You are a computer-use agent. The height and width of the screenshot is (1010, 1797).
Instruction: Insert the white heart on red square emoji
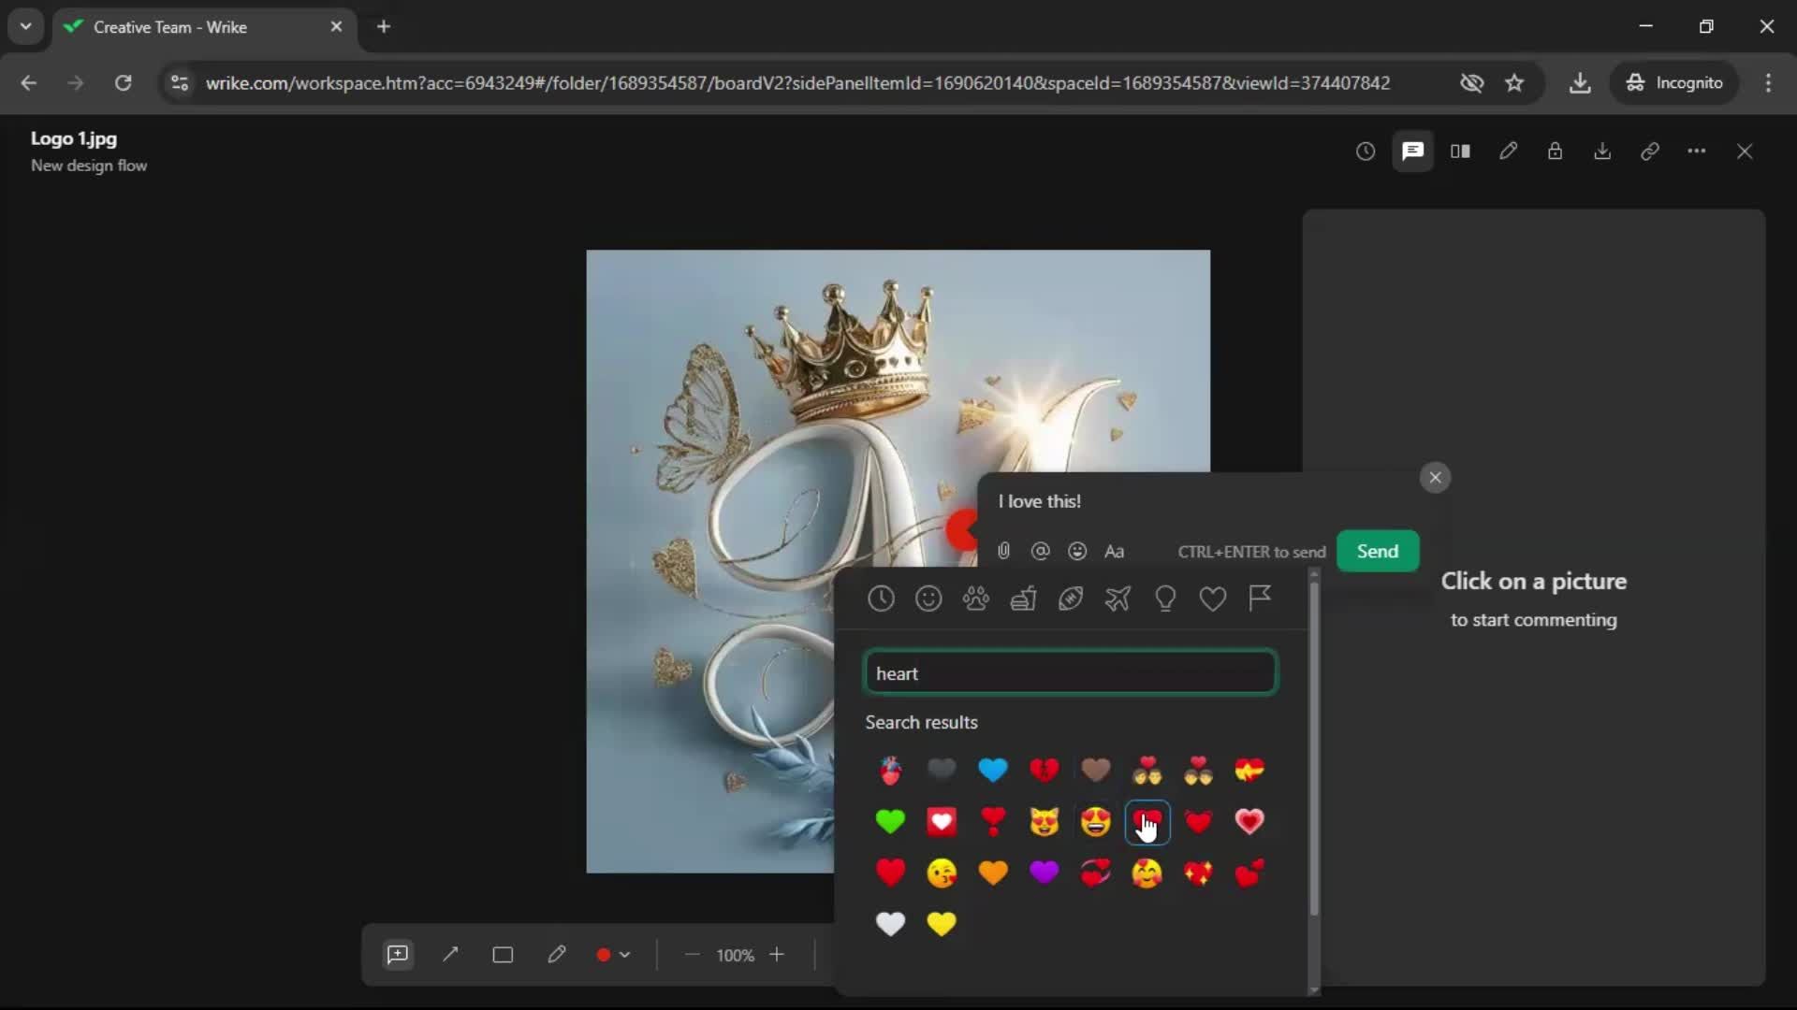942,822
